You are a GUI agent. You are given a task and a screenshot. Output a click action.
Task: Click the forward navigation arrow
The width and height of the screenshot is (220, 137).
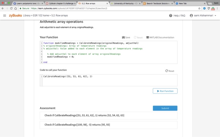tap(7, 8)
